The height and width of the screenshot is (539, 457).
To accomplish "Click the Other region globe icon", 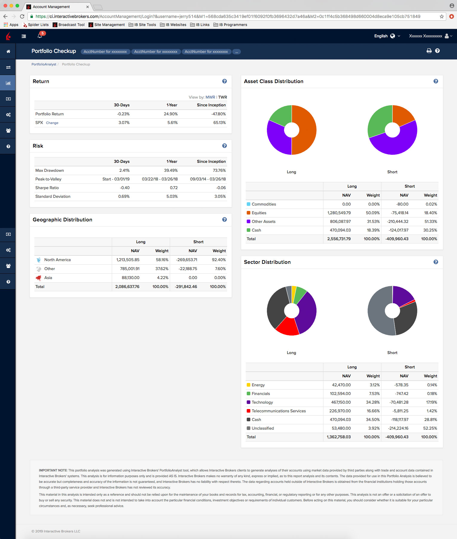I will (39, 269).
